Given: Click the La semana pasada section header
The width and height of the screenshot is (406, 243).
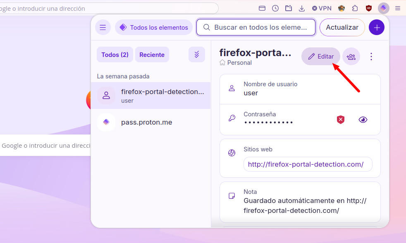Looking at the screenshot, I should coord(123,76).
